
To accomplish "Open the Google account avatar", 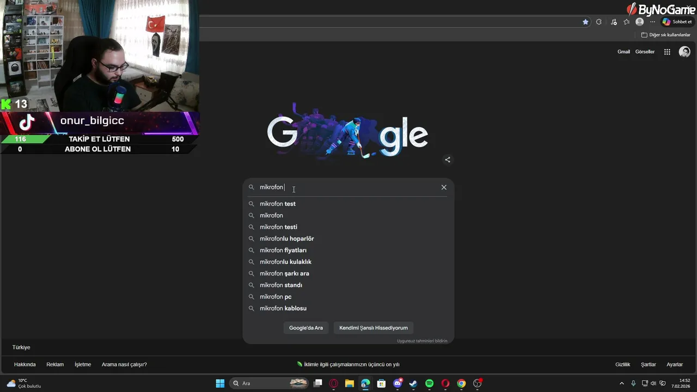I will (684, 52).
